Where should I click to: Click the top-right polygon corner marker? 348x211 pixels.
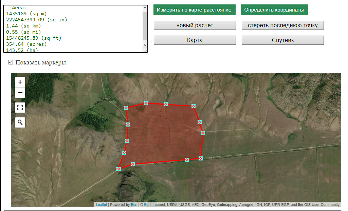[x=194, y=106]
